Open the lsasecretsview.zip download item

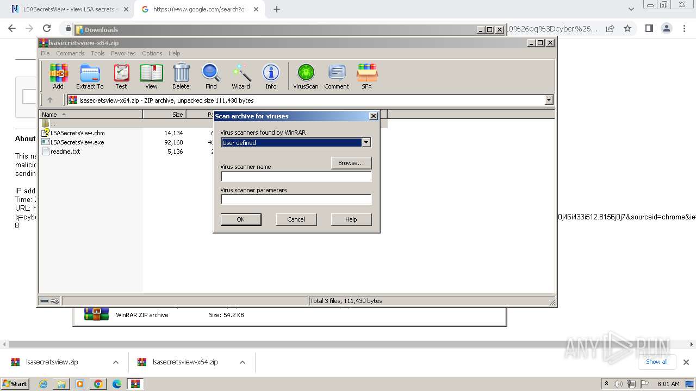click(52, 362)
